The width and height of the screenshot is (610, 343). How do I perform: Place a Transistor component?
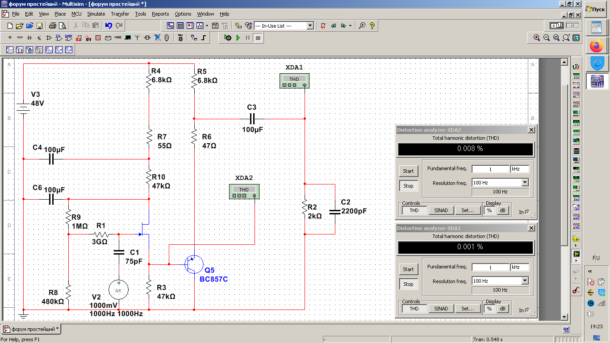pos(39,38)
